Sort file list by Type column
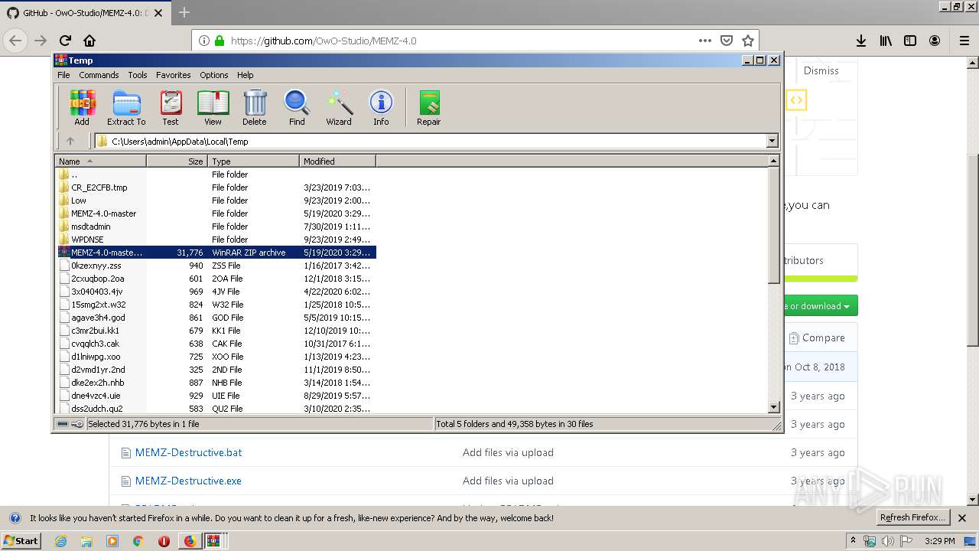The image size is (979, 551). [x=254, y=161]
